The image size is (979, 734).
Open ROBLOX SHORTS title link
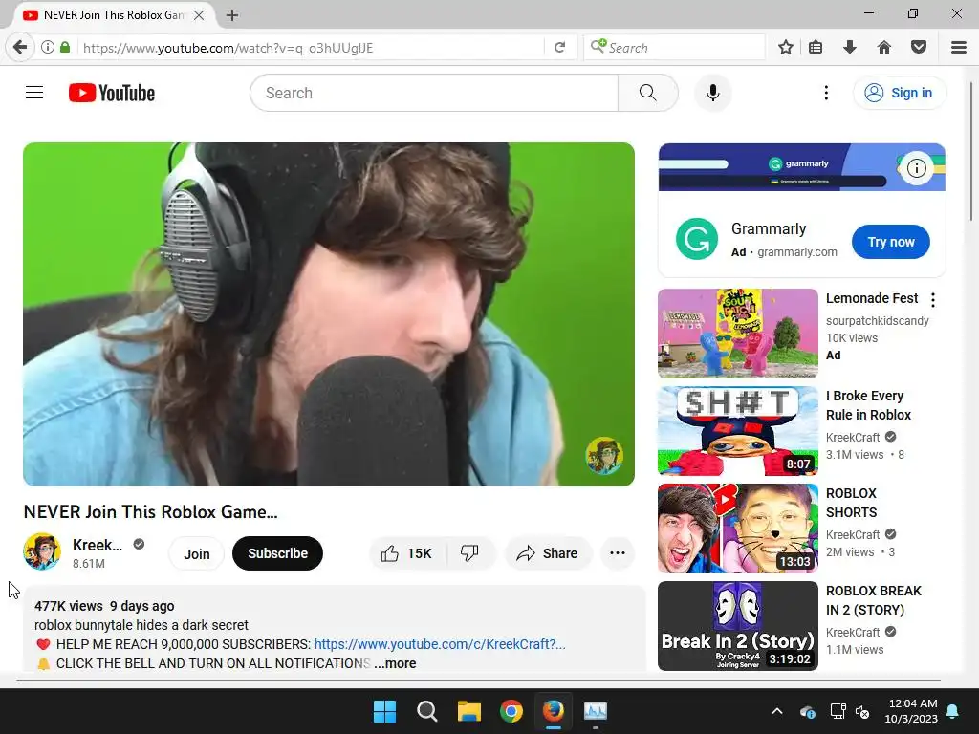(x=851, y=503)
